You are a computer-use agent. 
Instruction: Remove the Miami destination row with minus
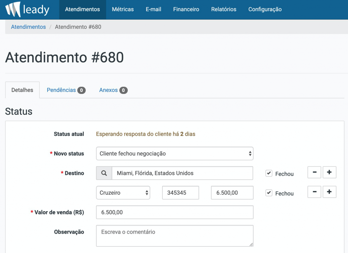pos(314,172)
